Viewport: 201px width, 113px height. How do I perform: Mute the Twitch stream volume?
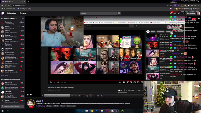click(31, 95)
